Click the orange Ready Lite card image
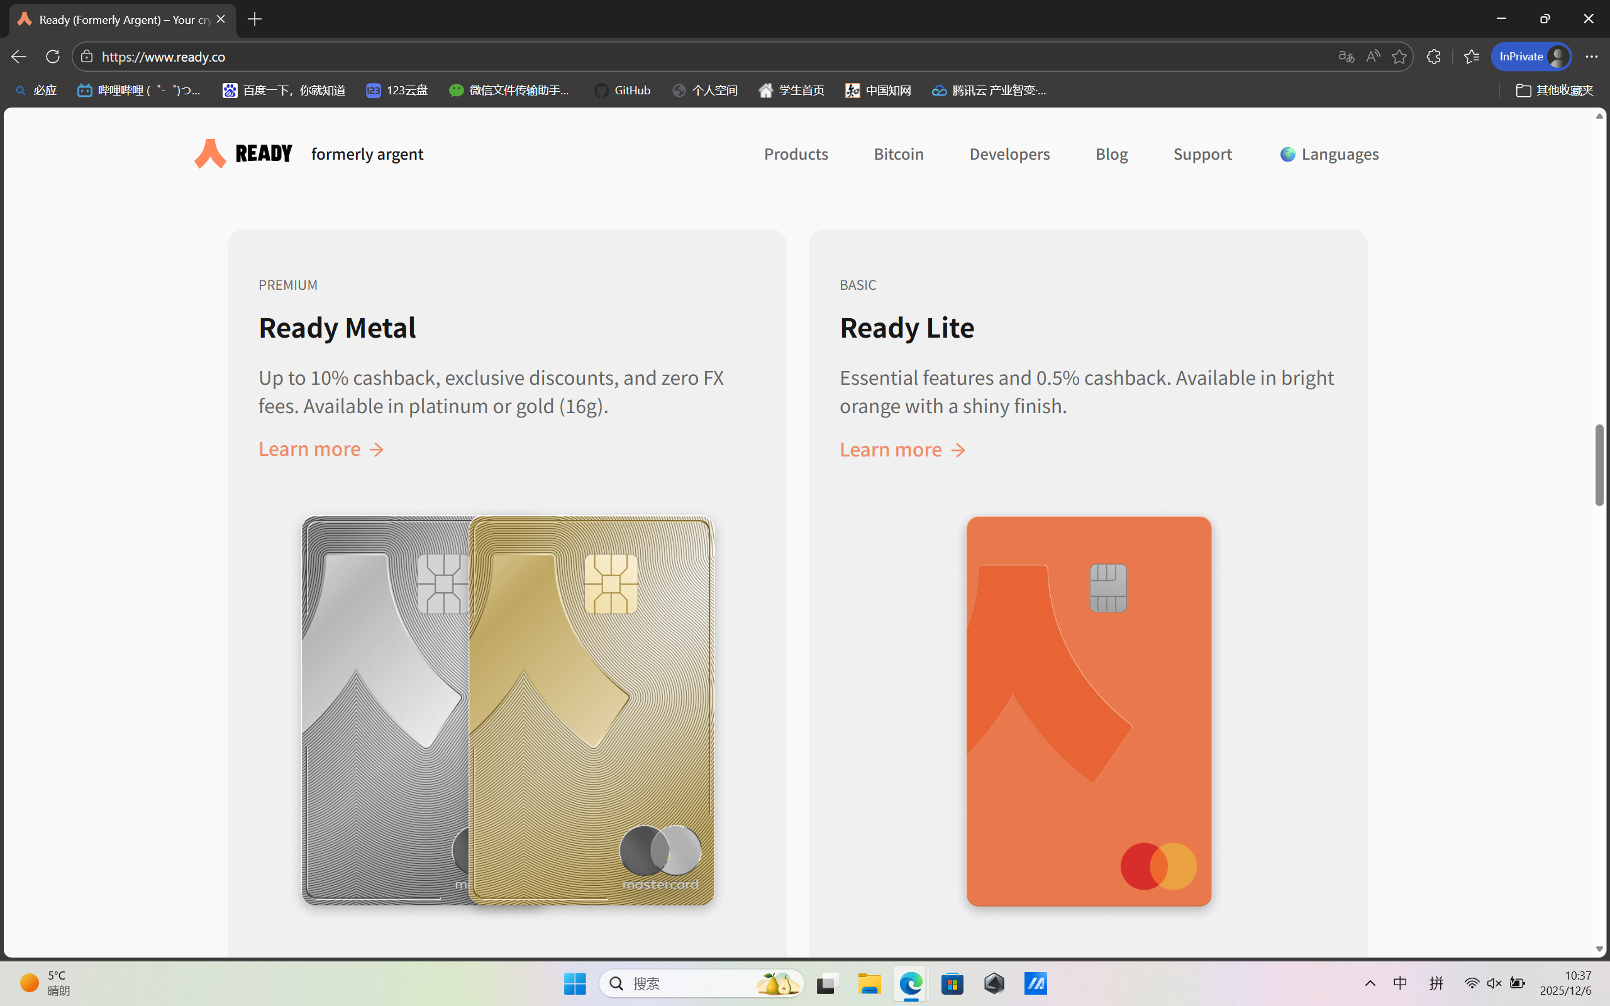1610x1006 pixels. [x=1089, y=710]
